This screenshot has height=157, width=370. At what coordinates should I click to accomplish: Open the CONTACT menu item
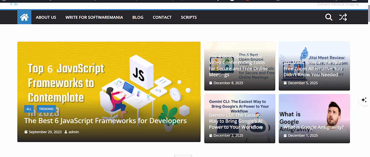coord(162,17)
